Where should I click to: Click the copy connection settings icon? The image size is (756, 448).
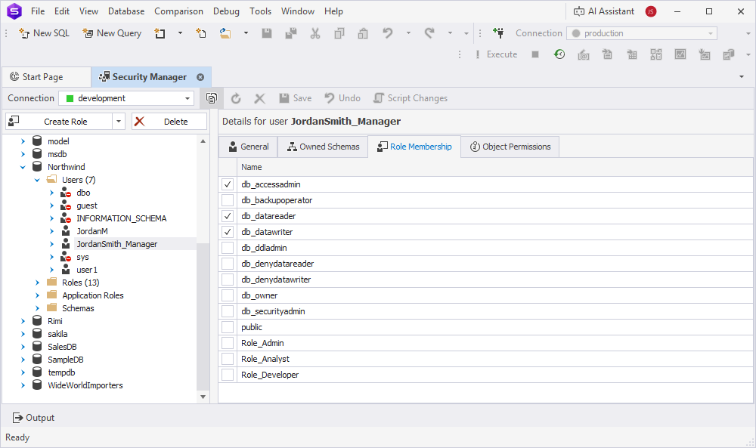[x=211, y=98]
